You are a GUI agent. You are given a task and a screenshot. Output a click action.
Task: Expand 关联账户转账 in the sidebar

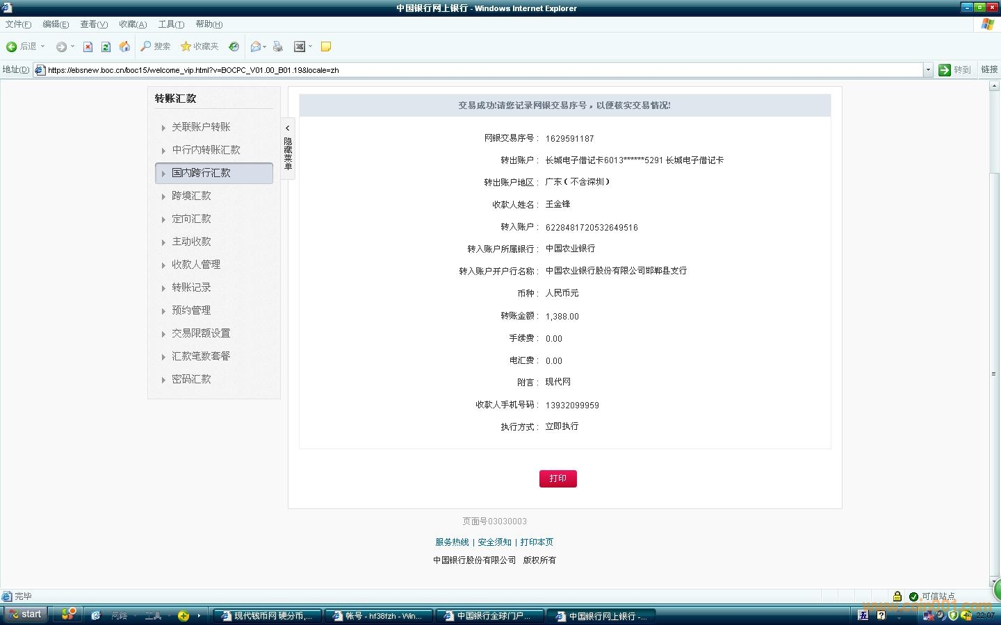click(x=201, y=127)
